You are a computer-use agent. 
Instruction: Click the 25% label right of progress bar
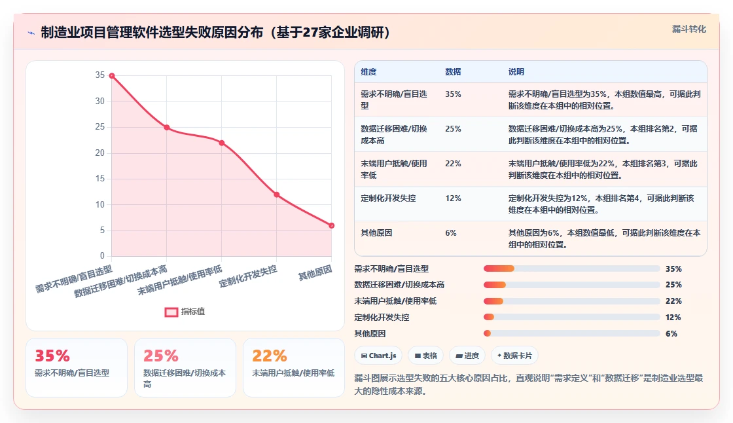[673, 285]
